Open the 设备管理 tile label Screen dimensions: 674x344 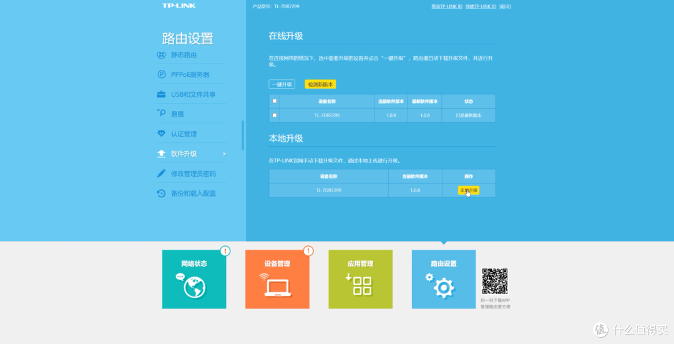pos(277,263)
